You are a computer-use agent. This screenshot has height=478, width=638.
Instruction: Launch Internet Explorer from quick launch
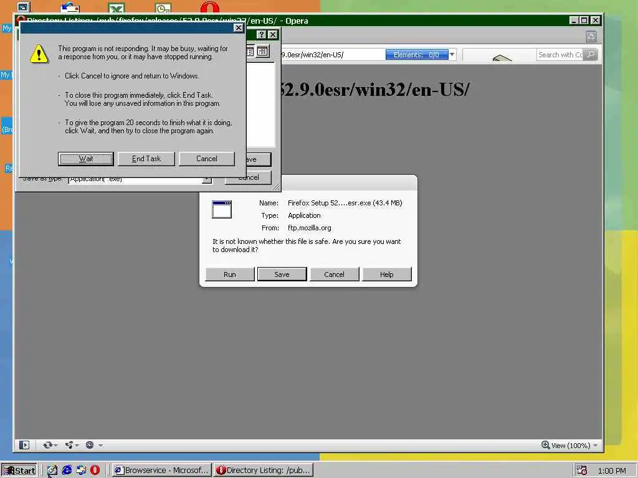(67, 471)
